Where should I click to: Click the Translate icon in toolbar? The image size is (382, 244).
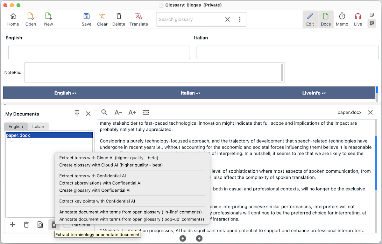[138, 19]
